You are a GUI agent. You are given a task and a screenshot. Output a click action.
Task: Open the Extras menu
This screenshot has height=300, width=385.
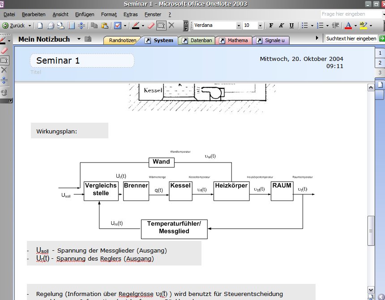pyautogui.click(x=130, y=14)
